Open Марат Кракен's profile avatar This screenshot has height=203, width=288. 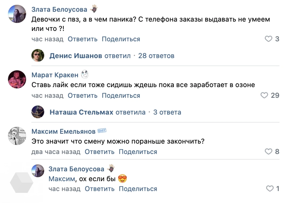17,79
